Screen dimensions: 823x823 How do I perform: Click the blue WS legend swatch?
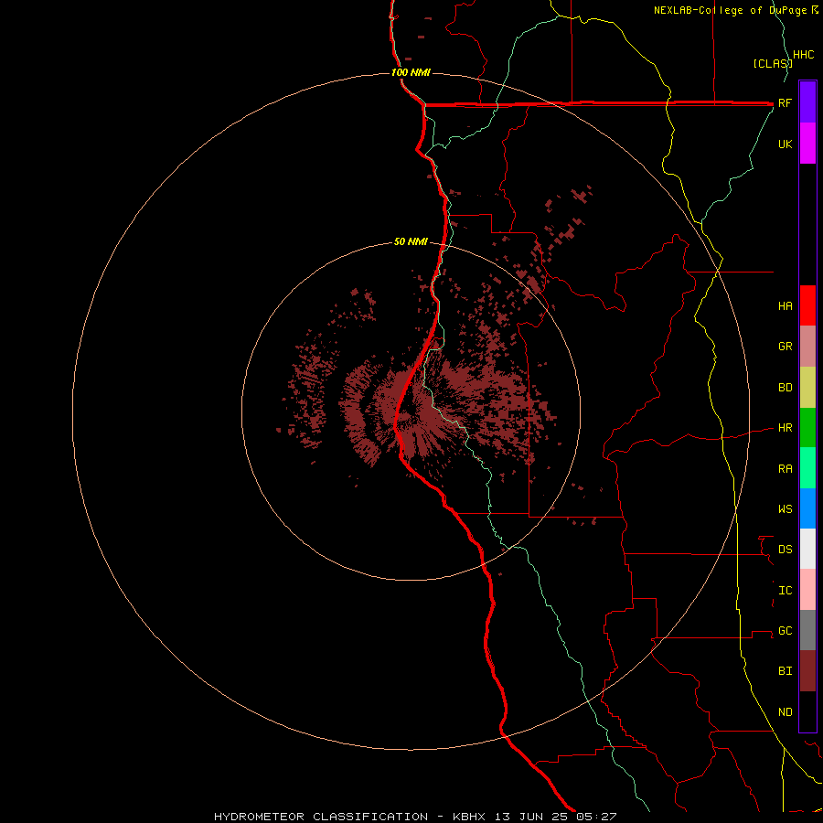tap(807, 508)
